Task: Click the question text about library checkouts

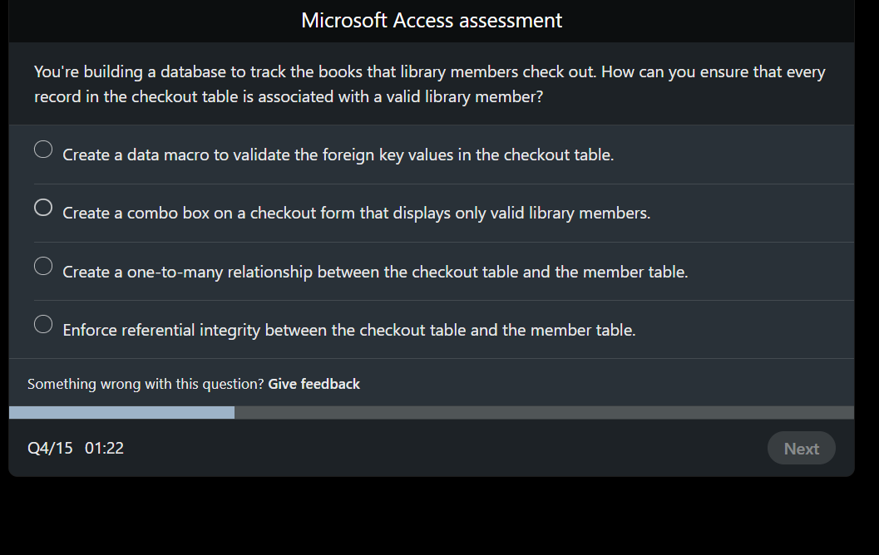Action: click(429, 83)
